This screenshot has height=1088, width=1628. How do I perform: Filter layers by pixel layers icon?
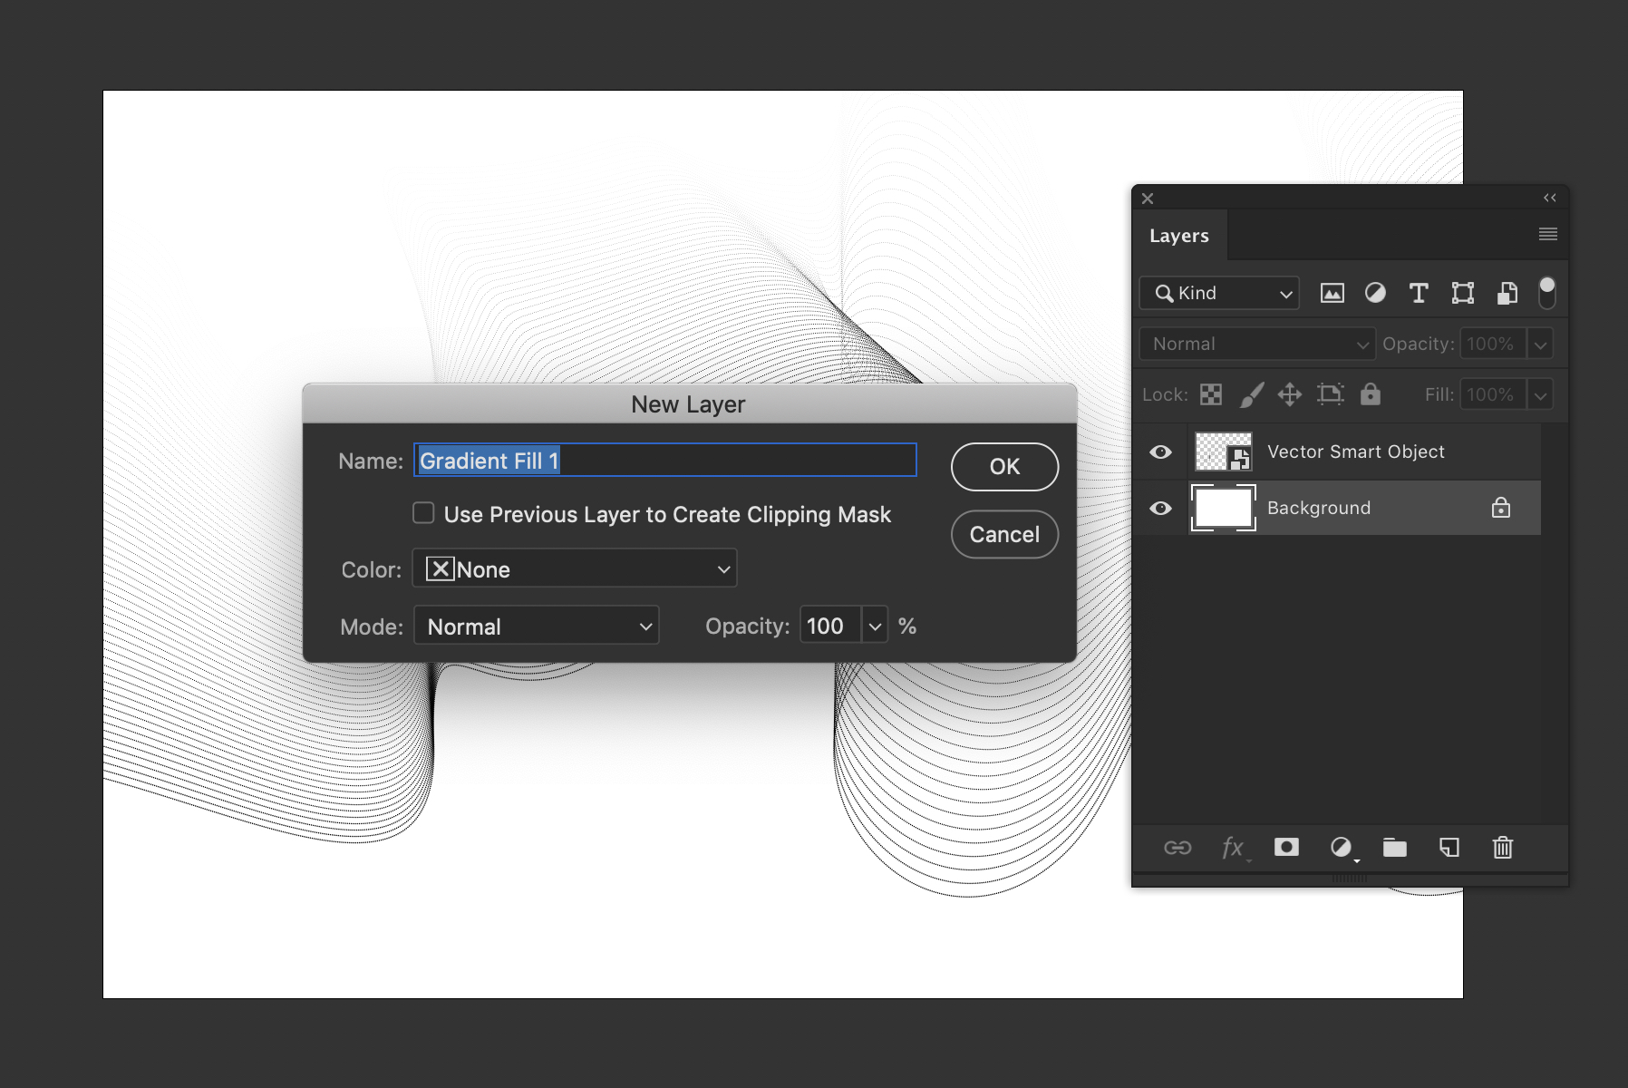pyautogui.click(x=1332, y=293)
